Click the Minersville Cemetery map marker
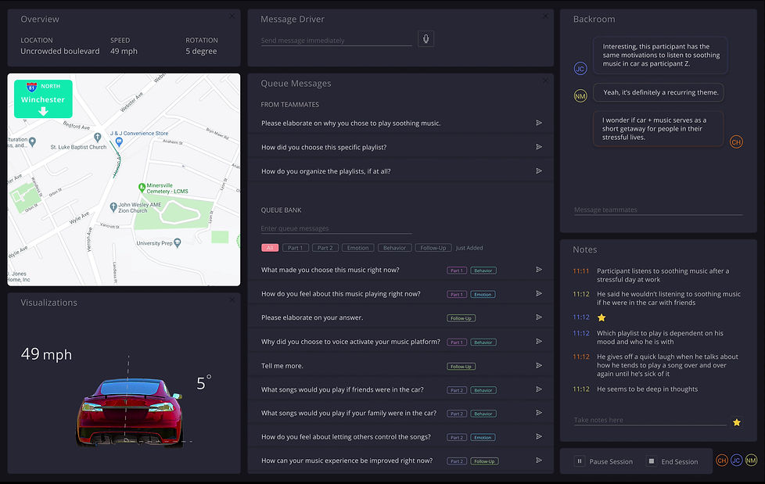This screenshot has width=765, height=484. (x=142, y=187)
